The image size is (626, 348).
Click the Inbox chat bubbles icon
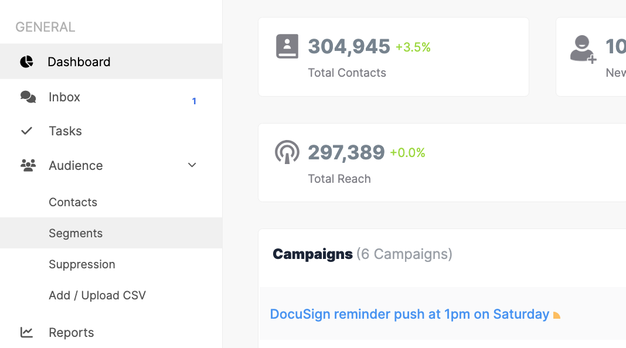[x=28, y=97]
